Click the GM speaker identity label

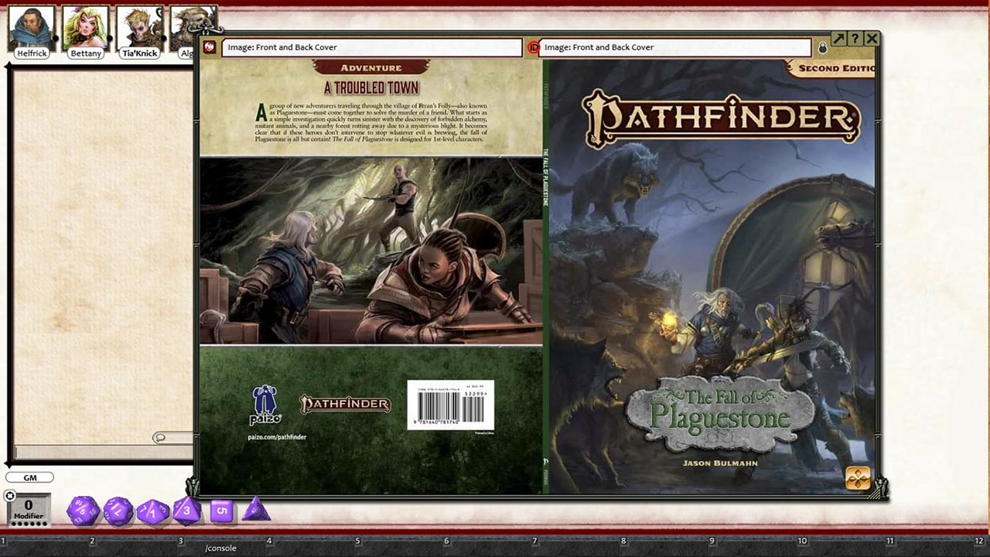click(x=29, y=477)
